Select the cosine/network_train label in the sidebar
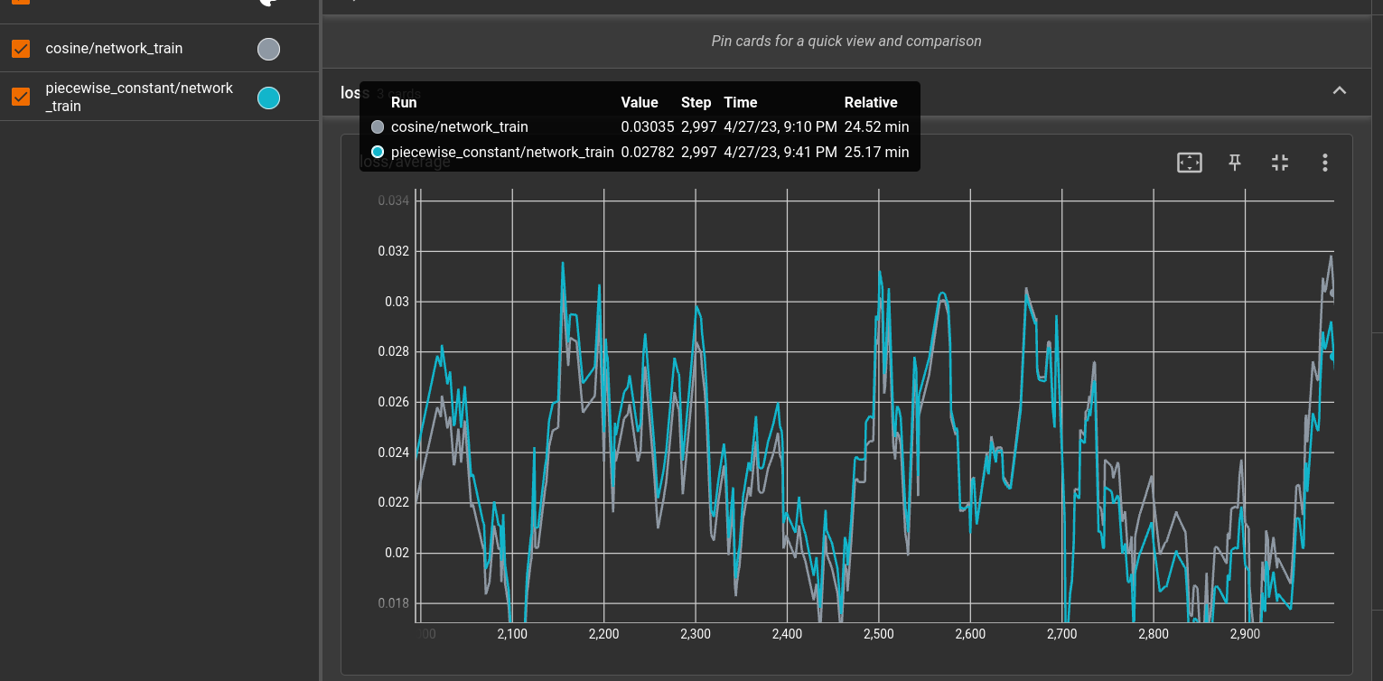Viewport: 1383px width, 681px height. tap(114, 49)
